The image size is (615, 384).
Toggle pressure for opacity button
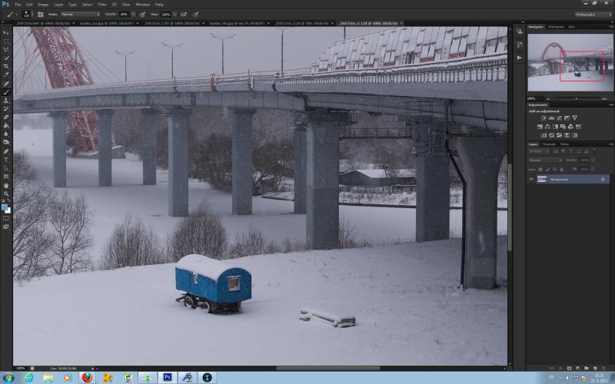143,15
